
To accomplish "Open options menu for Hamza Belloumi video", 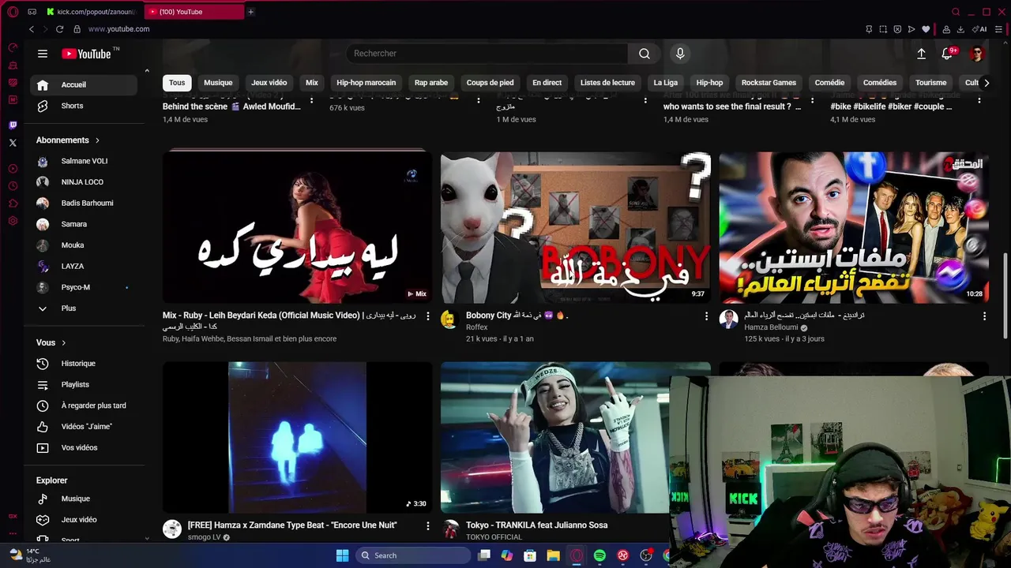I will click(x=984, y=316).
